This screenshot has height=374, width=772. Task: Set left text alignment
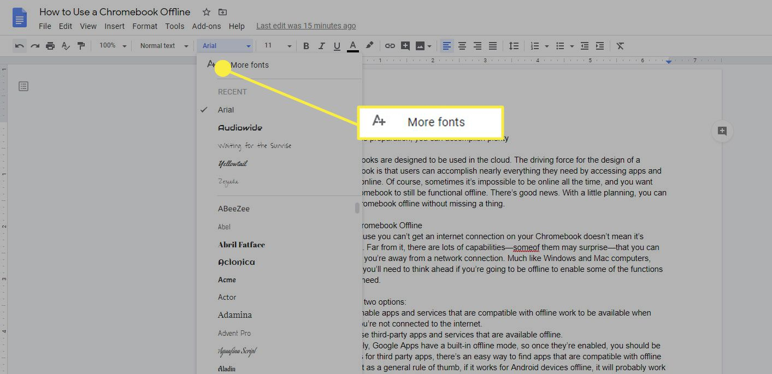point(447,46)
